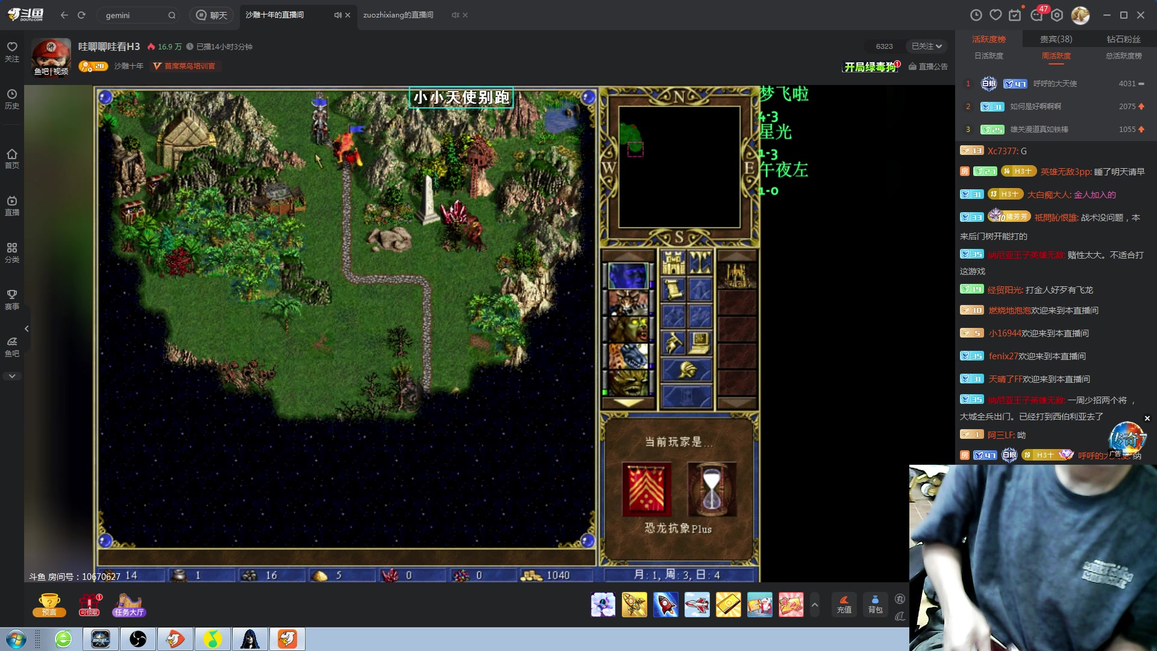Click the search magnifier icon
Image resolution: width=1157 pixels, height=651 pixels.
click(172, 15)
